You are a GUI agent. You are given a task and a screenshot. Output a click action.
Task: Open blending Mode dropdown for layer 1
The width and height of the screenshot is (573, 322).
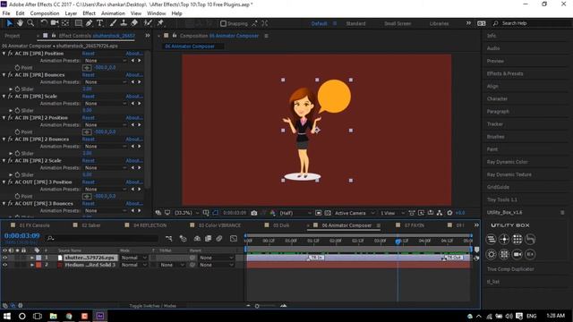[x=133, y=258]
